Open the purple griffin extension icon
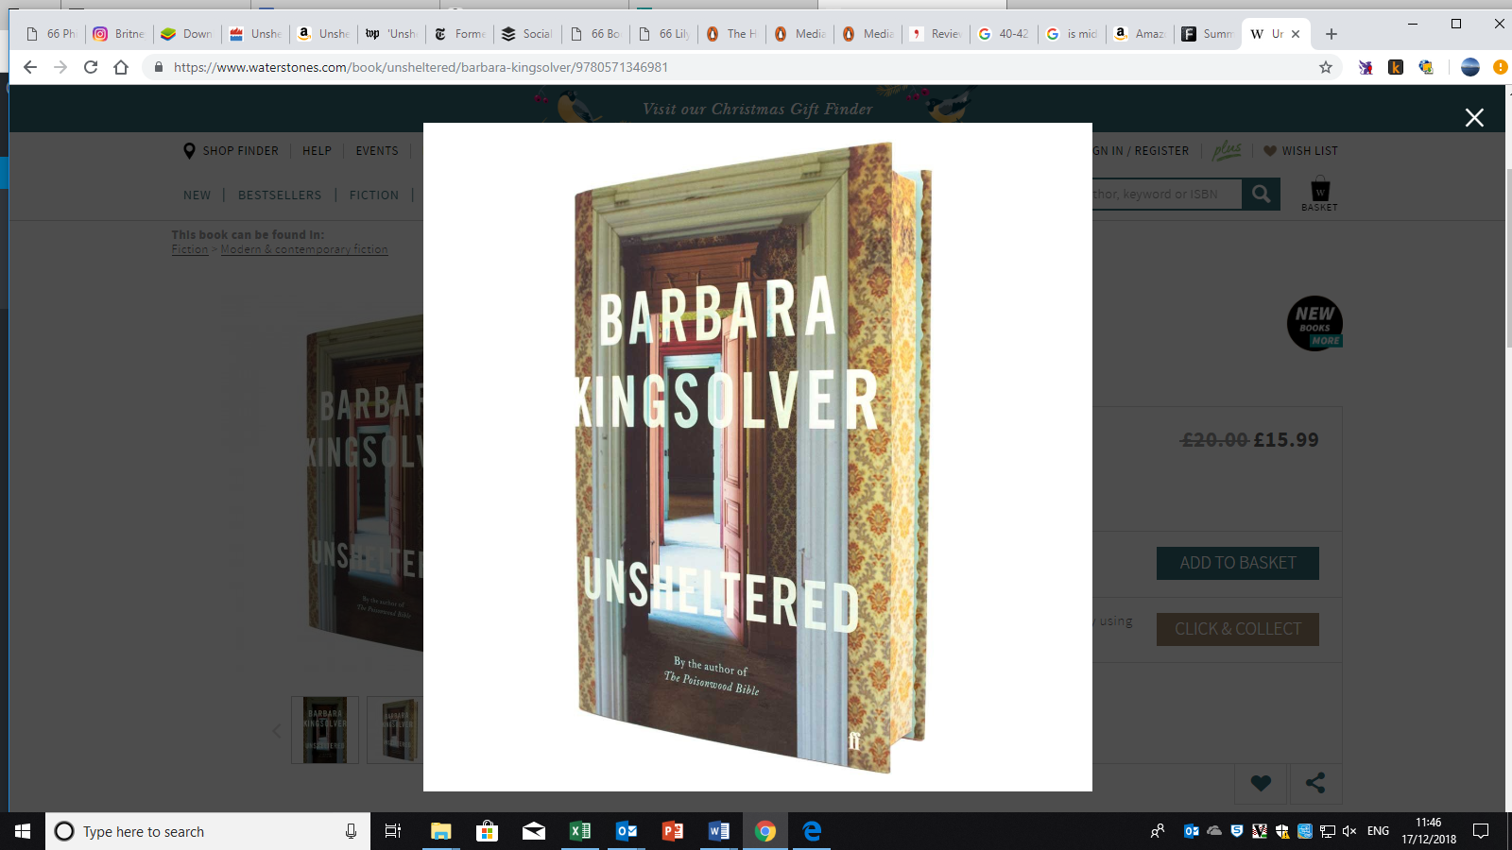Image resolution: width=1512 pixels, height=850 pixels. click(x=1366, y=67)
